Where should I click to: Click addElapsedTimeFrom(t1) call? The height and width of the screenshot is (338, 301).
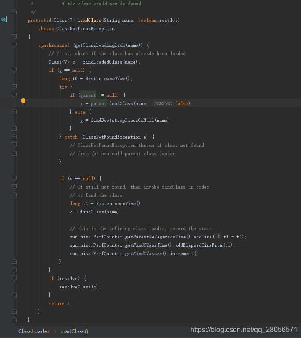tap(204, 245)
